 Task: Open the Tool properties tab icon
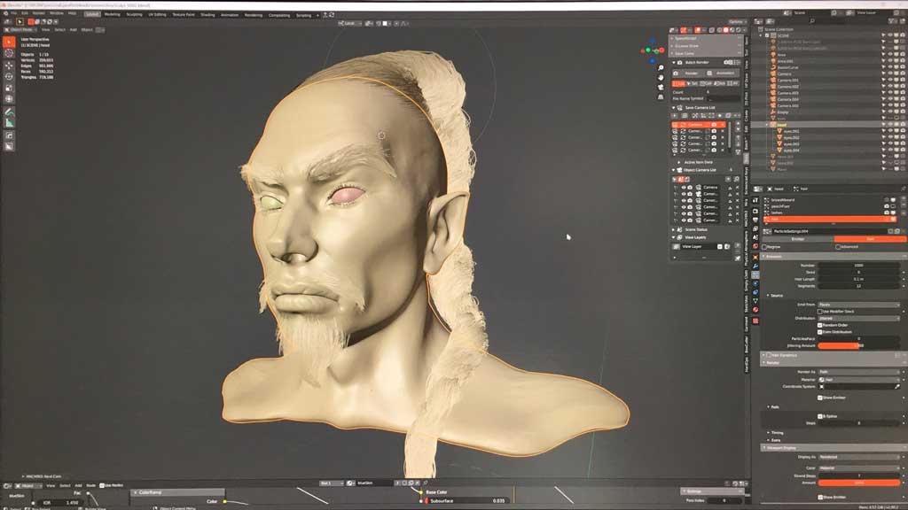[755, 199]
